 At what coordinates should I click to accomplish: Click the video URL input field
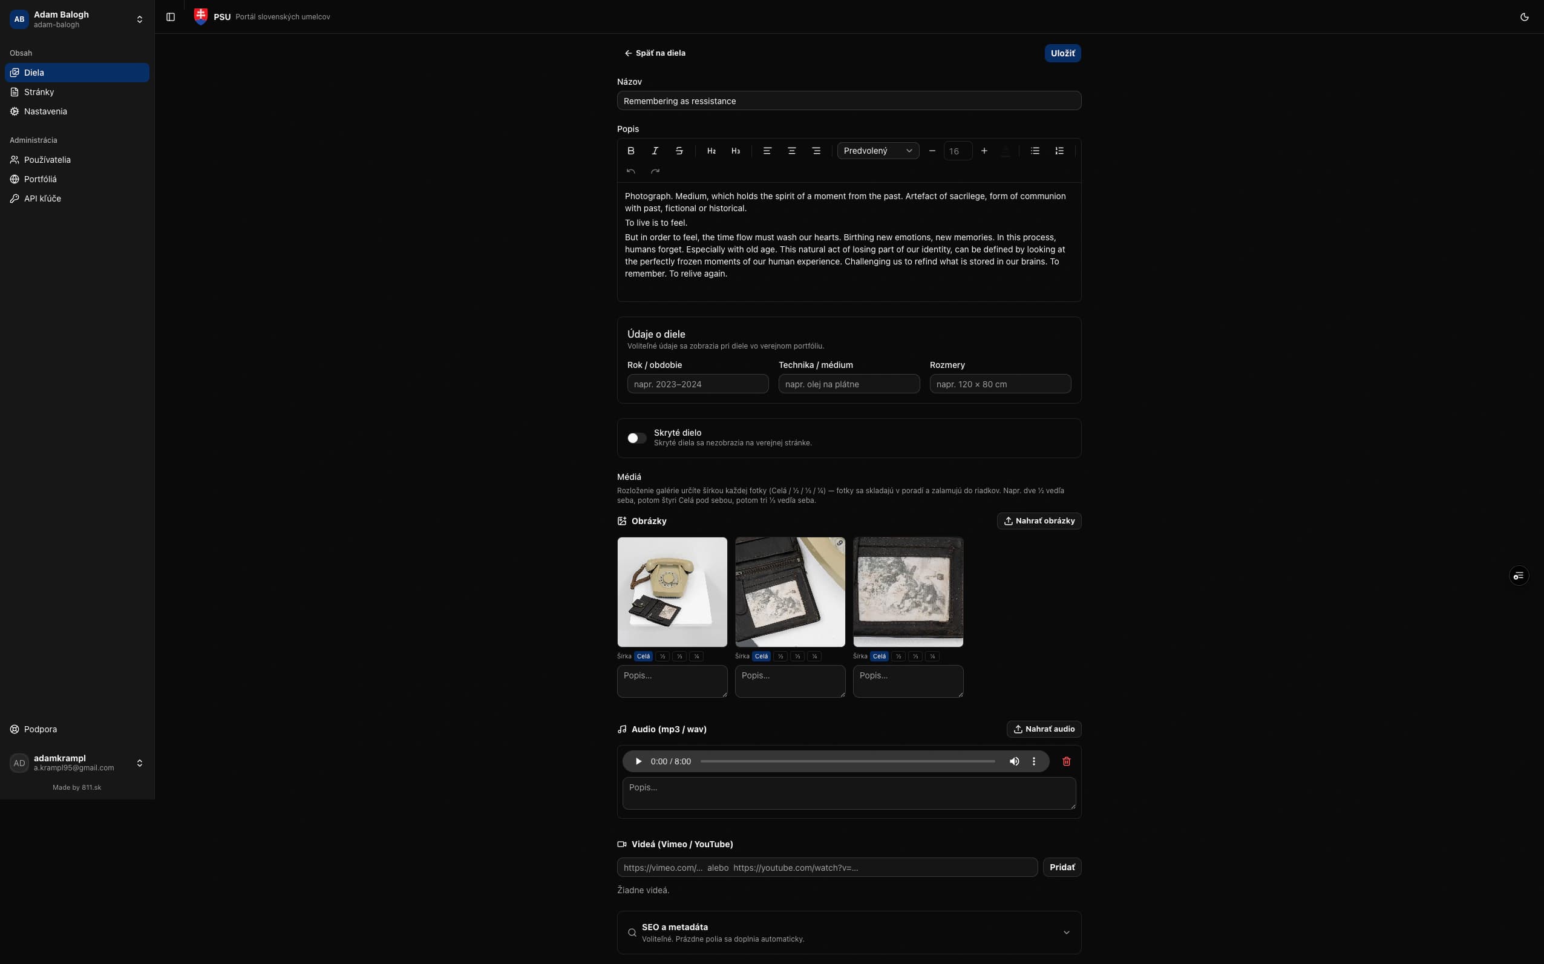(827, 868)
